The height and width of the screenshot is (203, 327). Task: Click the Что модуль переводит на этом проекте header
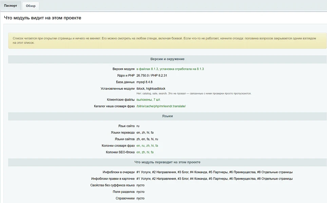[167, 162]
